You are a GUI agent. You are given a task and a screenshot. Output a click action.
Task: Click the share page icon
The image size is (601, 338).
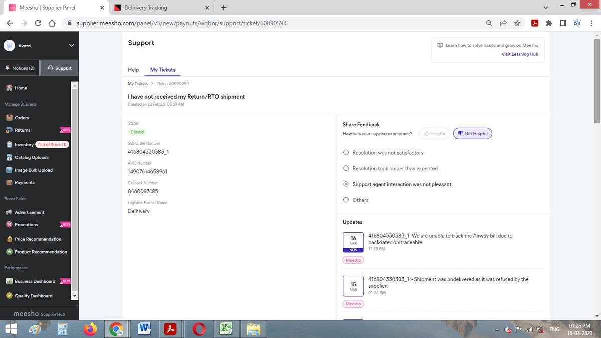pyautogui.click(x=503, y=23)
